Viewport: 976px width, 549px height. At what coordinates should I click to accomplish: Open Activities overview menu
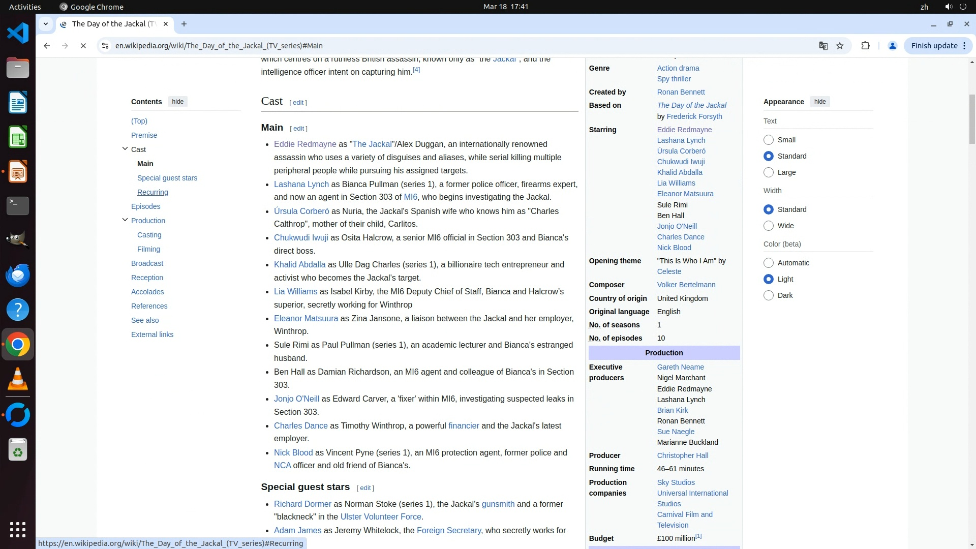coord(25,7)
